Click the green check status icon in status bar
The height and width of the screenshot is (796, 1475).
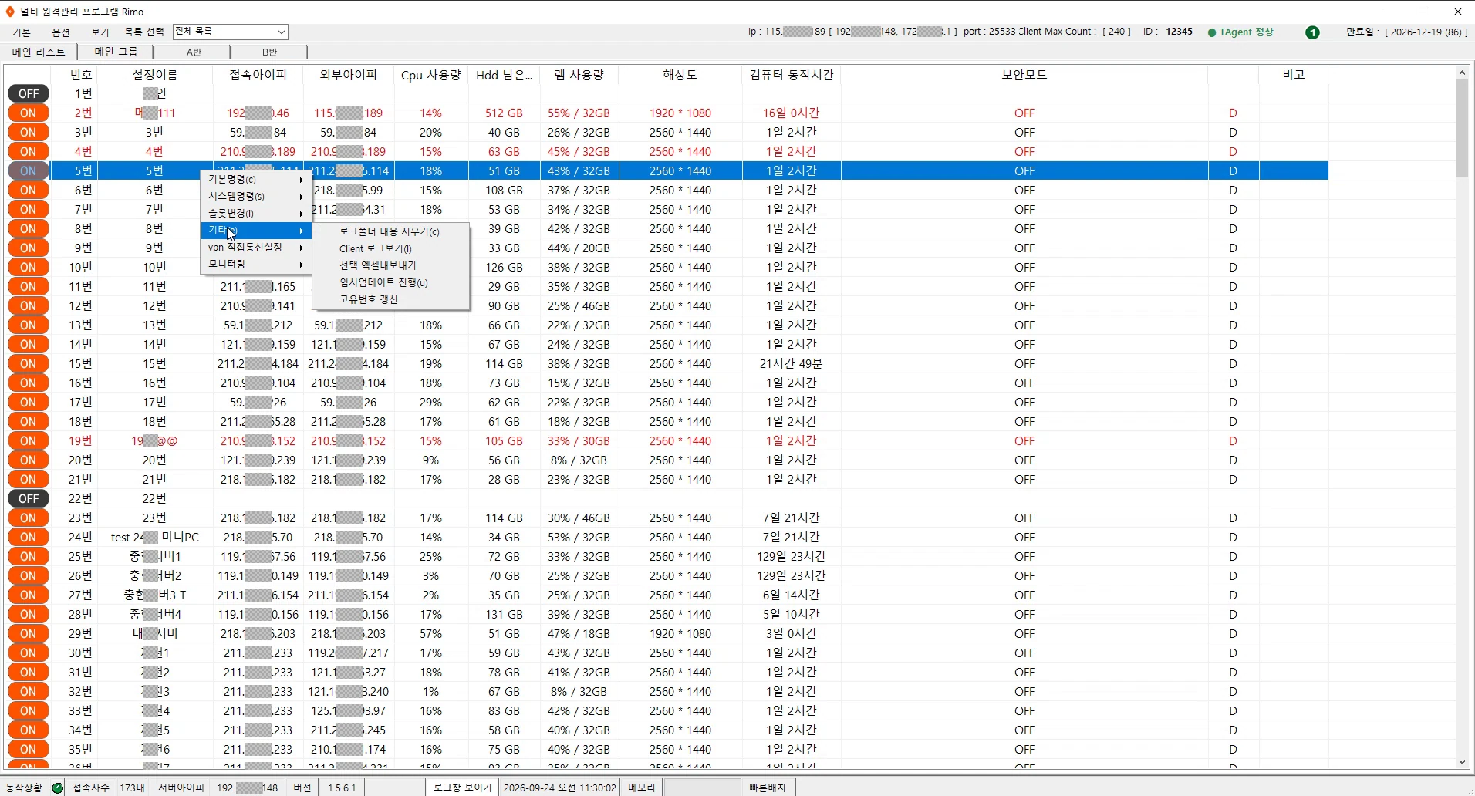point(58,788)
